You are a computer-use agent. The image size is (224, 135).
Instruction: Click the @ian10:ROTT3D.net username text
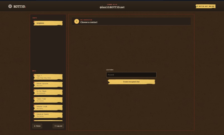click(112, 7)
